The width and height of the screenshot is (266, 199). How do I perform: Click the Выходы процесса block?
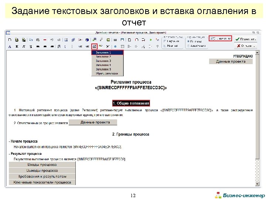tap(42, 171)
